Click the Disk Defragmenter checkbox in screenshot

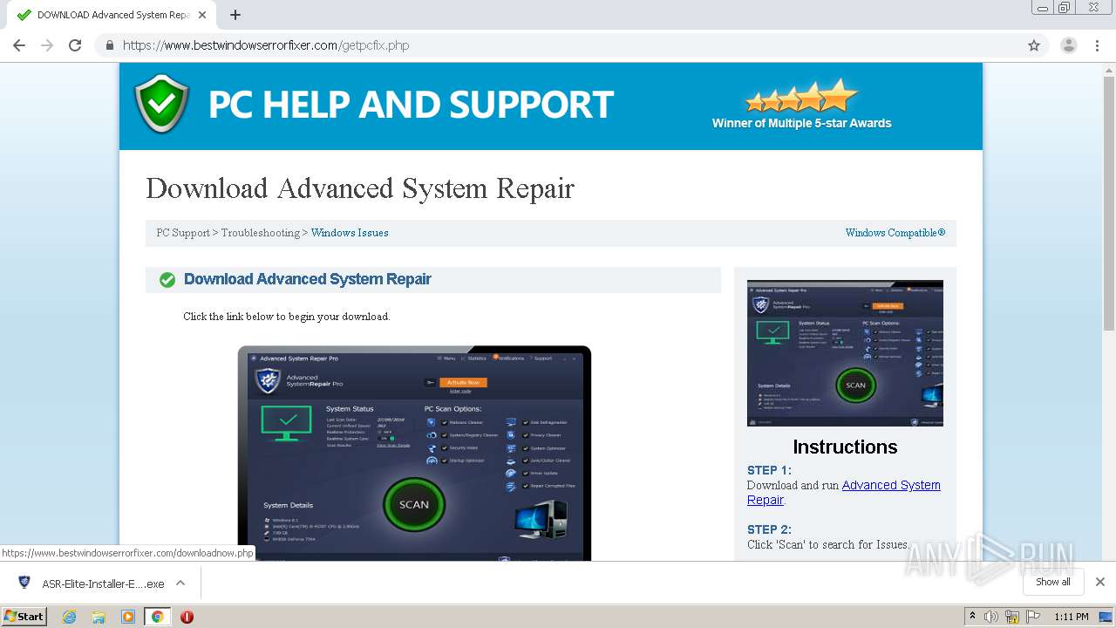click(x=526, y=422)
